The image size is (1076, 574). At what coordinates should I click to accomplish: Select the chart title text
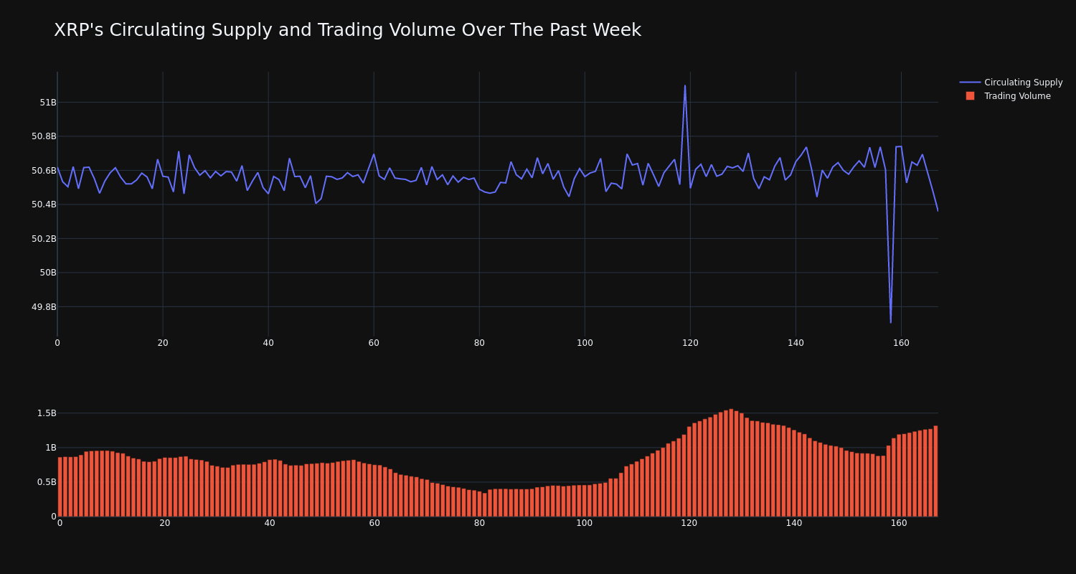[x=347, y=30]
